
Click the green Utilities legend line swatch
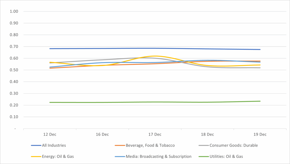[x=203, y=156]
